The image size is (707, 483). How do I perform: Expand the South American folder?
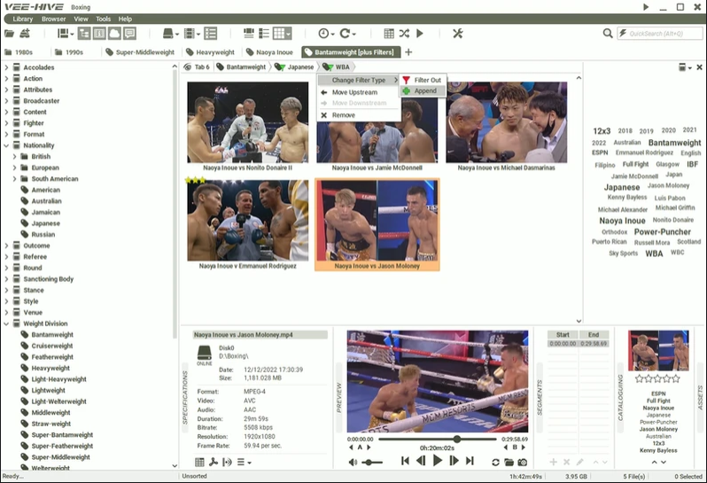pos(14,179)
